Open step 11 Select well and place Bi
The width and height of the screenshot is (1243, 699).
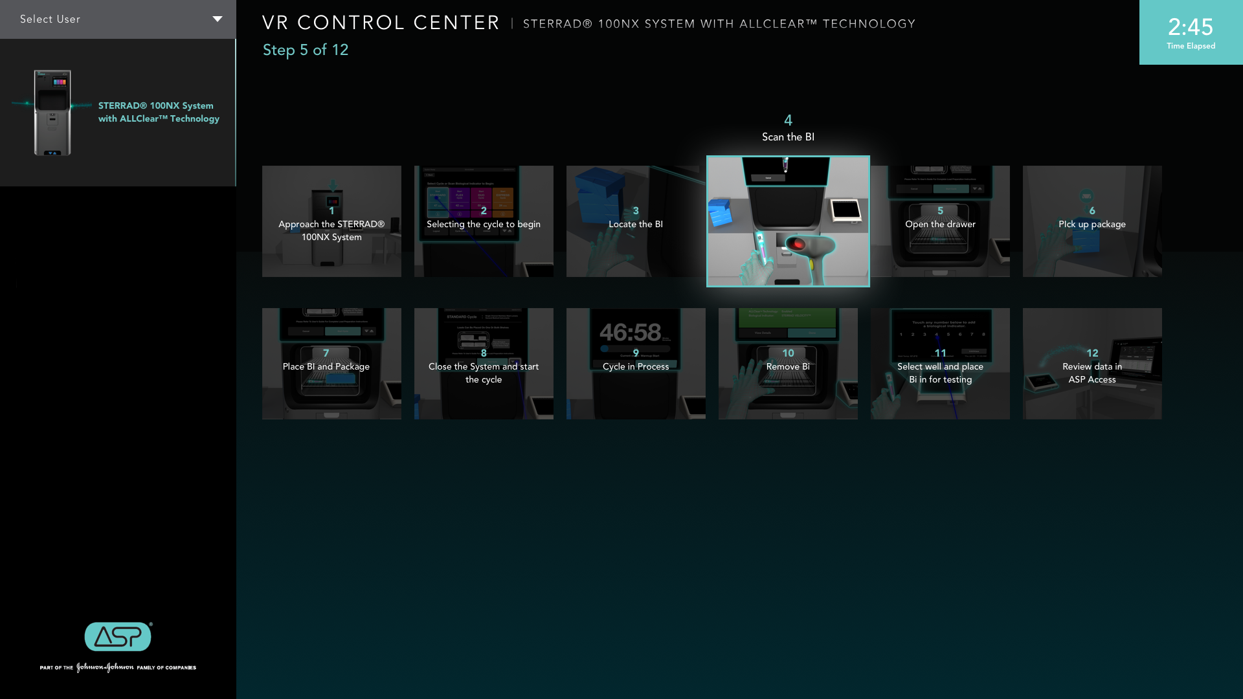[x=940, y=364]
